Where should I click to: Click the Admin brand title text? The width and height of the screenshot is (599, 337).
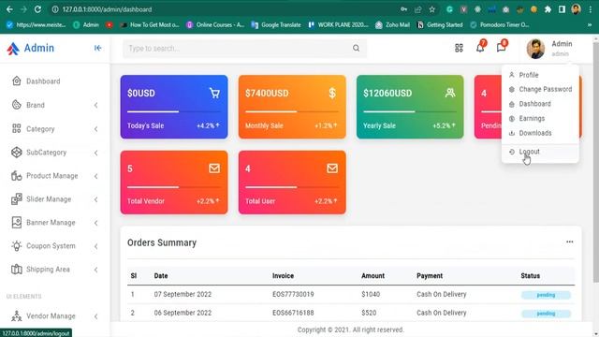click(39, 48)
